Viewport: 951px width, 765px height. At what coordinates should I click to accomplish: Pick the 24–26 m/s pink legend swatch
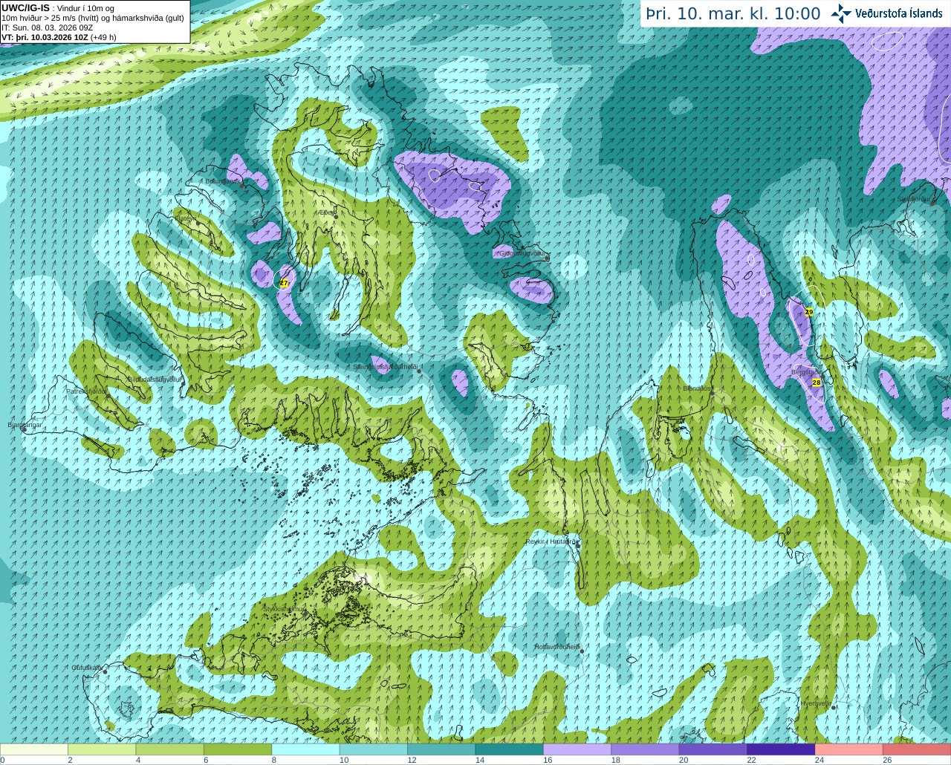tap(850, 749)
